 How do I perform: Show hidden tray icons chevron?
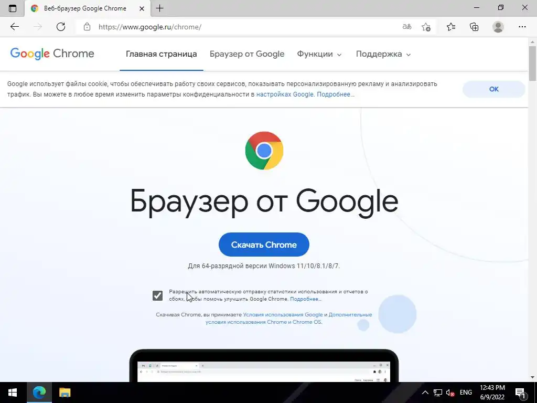click(425, 393)
